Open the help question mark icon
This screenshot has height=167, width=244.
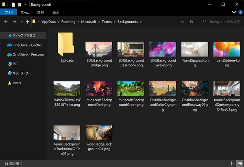(x=240, y=13)
